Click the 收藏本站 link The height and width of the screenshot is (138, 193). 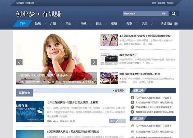[30, 3]
